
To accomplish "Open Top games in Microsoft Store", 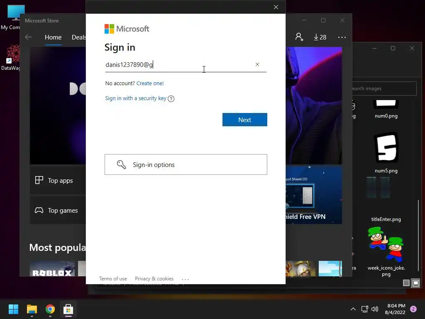I will click(58, 210).
